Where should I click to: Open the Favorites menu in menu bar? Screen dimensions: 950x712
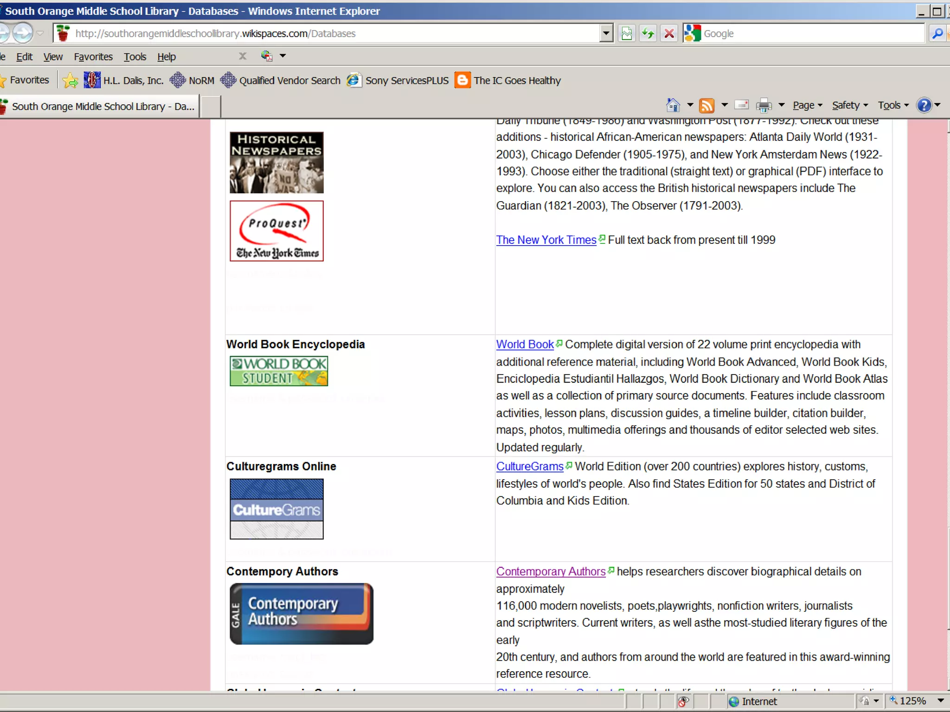coord(93,57)
